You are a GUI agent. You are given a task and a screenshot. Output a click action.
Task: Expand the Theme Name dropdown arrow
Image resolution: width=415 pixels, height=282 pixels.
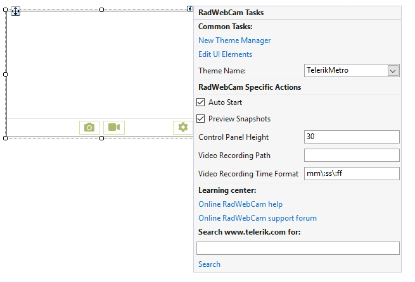(x=393, y=71)
